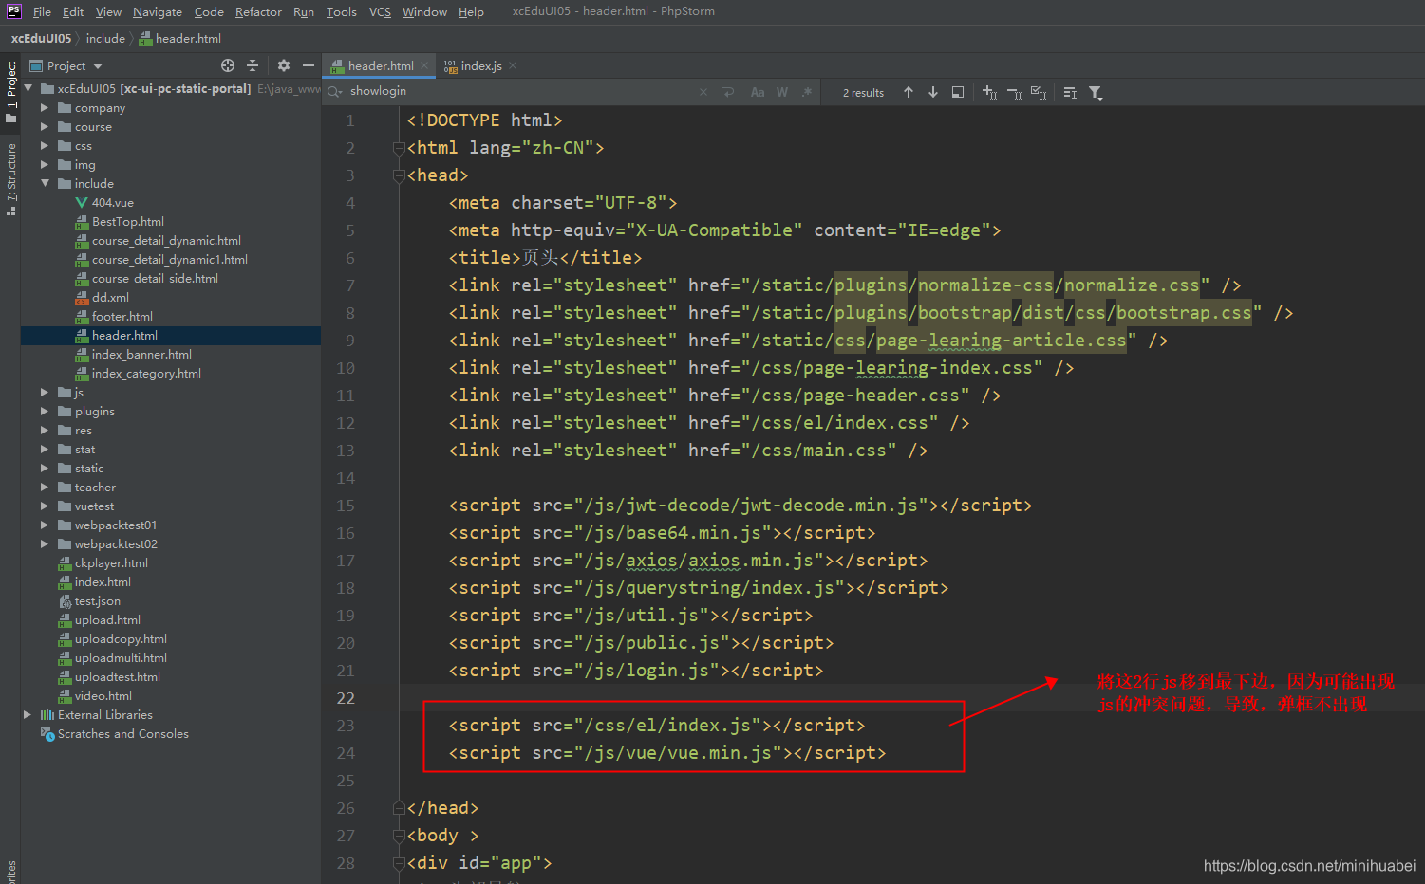The image size is (1425, 884).
Task: Toggle the 1: Project tool window tab
Action: pos(11,91)
